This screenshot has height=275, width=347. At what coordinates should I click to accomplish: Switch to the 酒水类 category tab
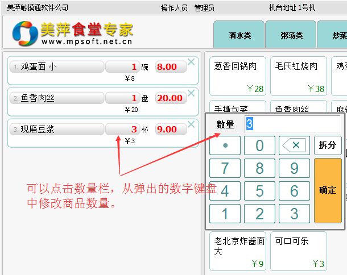click(x=239, y=35)
